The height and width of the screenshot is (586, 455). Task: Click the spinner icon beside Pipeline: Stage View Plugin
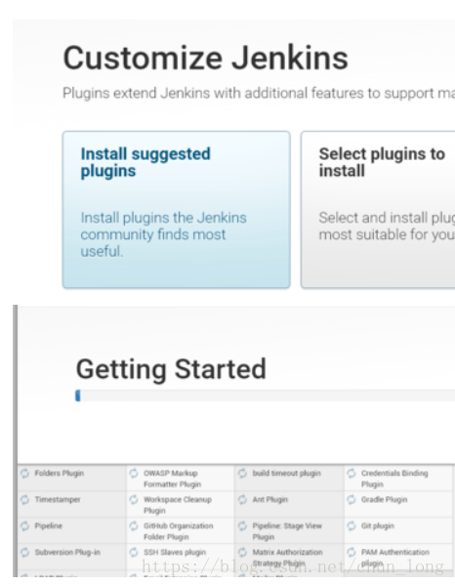pos(242,525)
